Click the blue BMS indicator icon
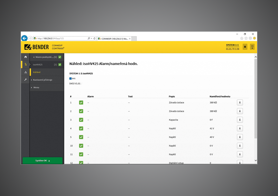This screenshot has width=278, height=196. pos(70,78)
